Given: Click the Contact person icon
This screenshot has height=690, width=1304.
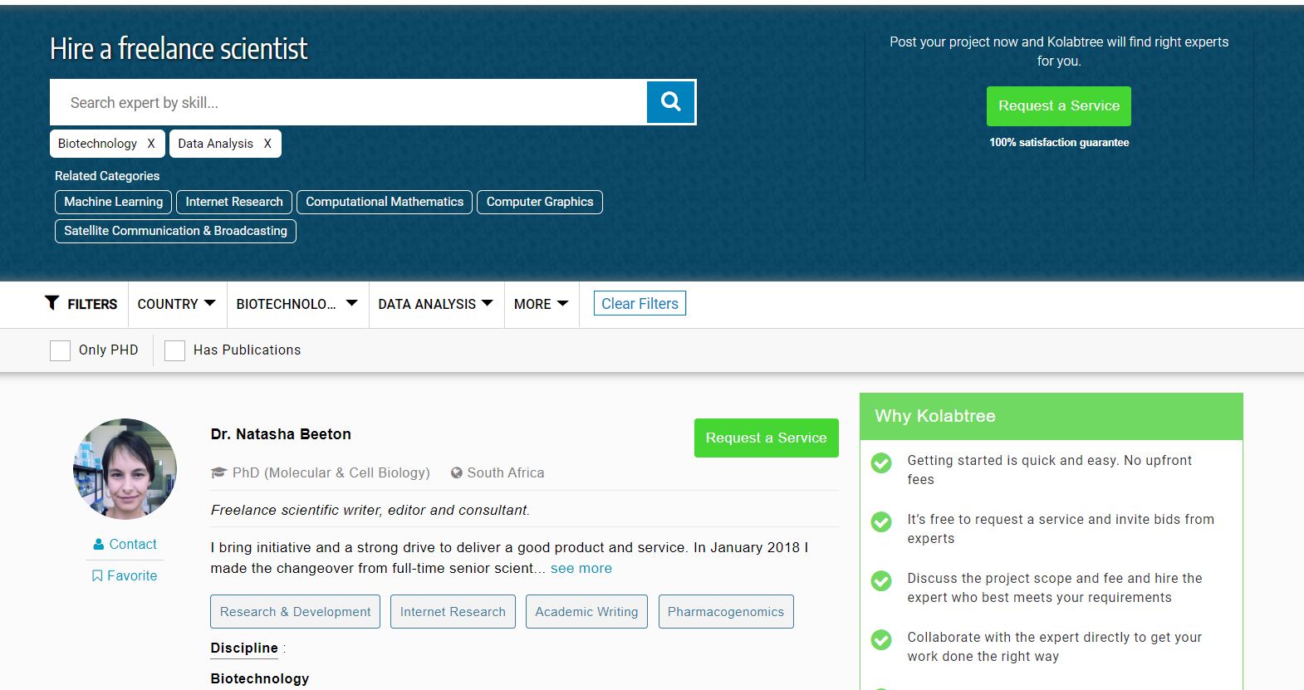Looking at the screenshot, I should click(x=99, y=545).
